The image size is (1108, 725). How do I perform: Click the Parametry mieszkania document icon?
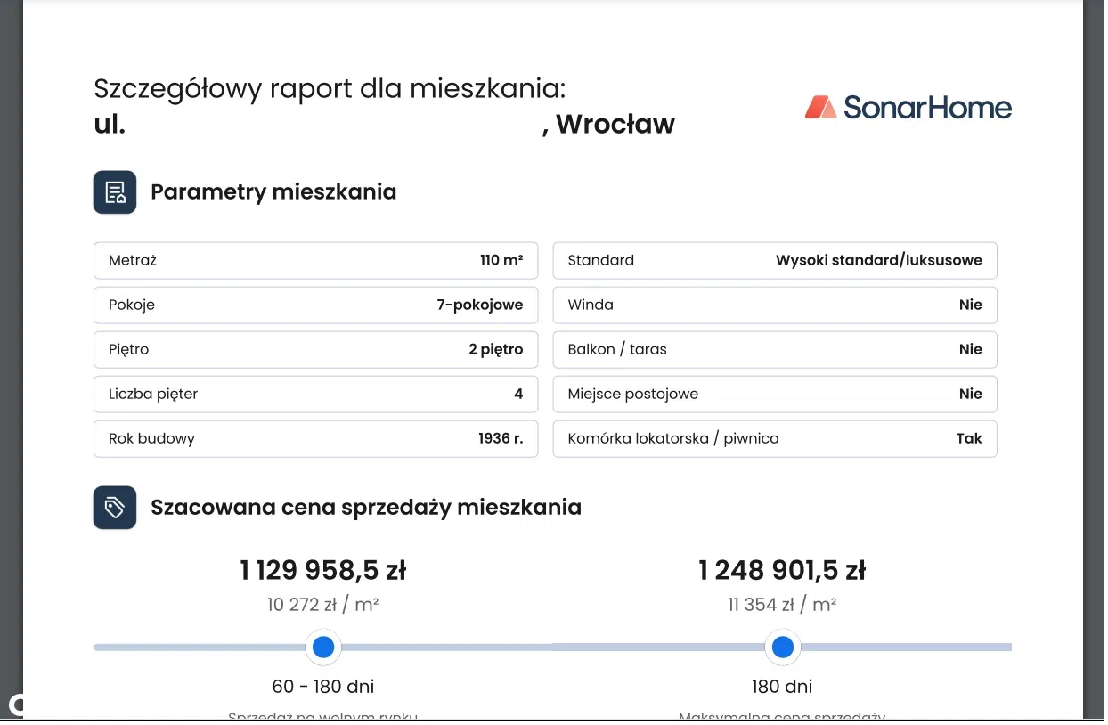click(x=115, y=192)
